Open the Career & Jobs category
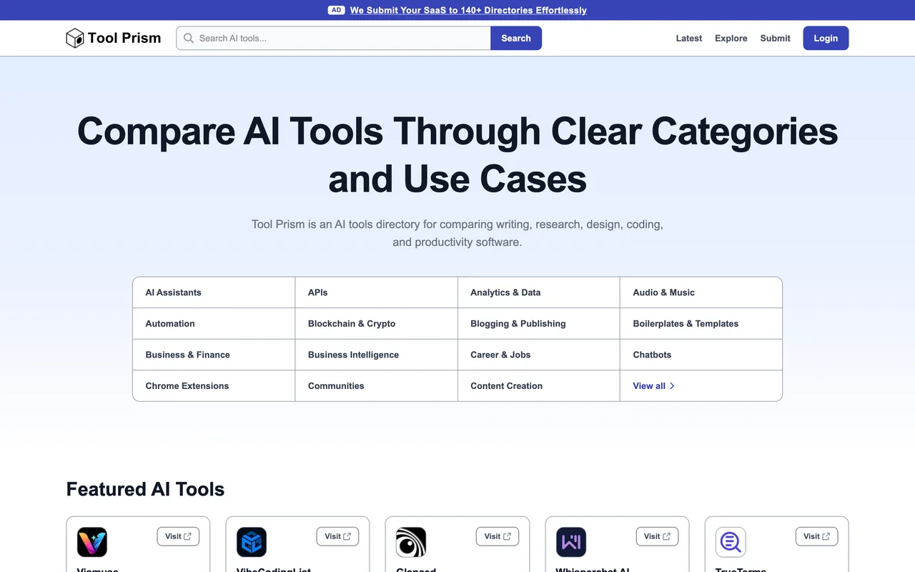The height and width of the screenshot is (572, 915). pyautogui.click(x=539, y=355)
